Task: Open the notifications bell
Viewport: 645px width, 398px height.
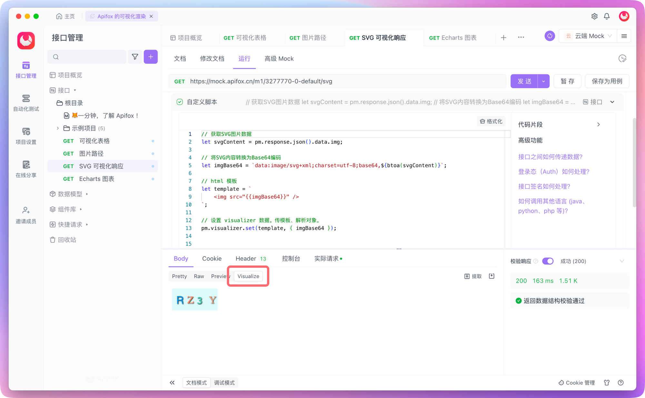Action: pyautogui.click(x=607, y=16)
